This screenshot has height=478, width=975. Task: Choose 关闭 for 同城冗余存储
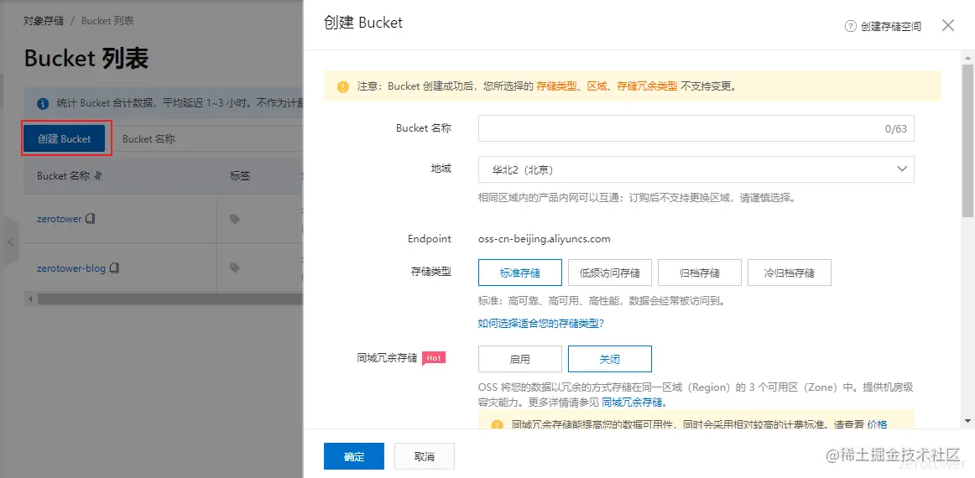tap(610, 359)
